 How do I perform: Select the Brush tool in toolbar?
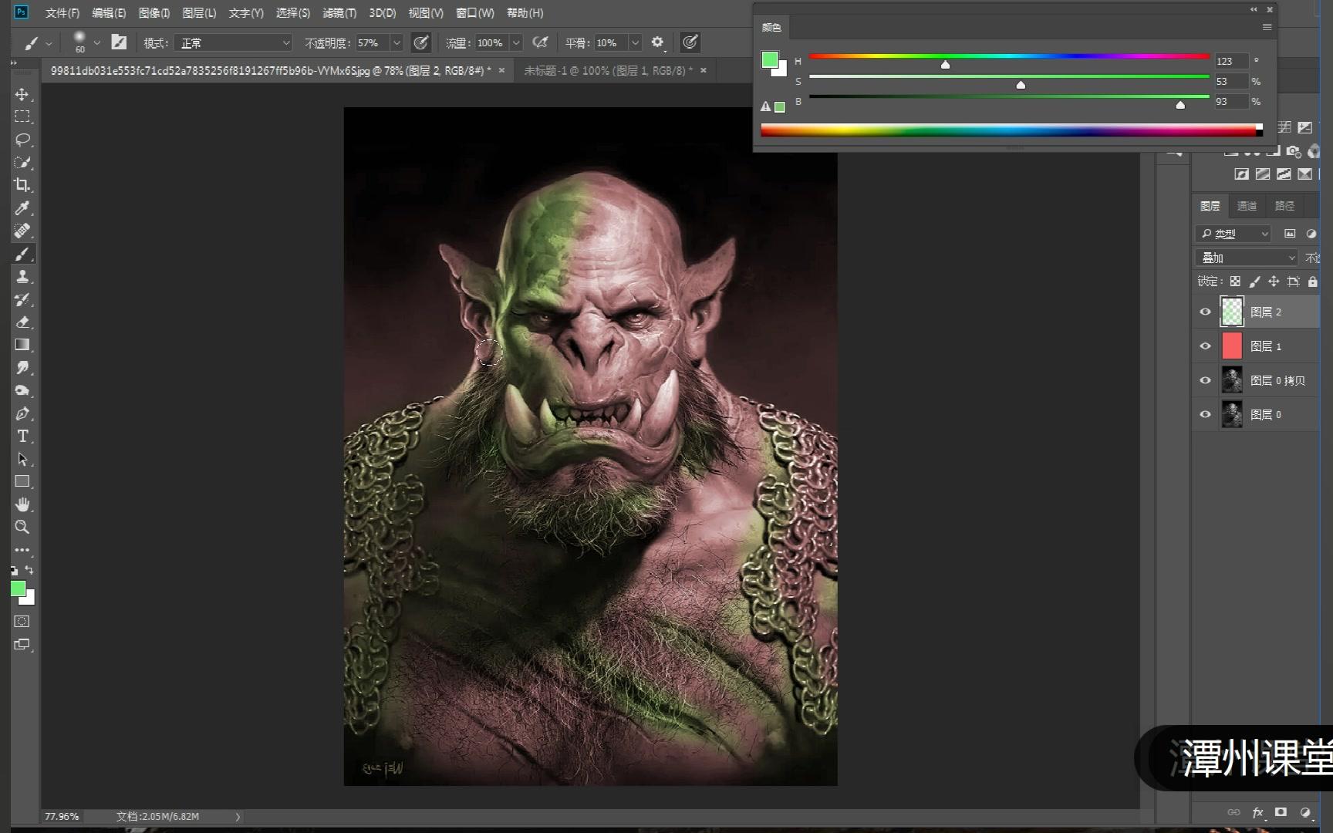pos(22,254)
